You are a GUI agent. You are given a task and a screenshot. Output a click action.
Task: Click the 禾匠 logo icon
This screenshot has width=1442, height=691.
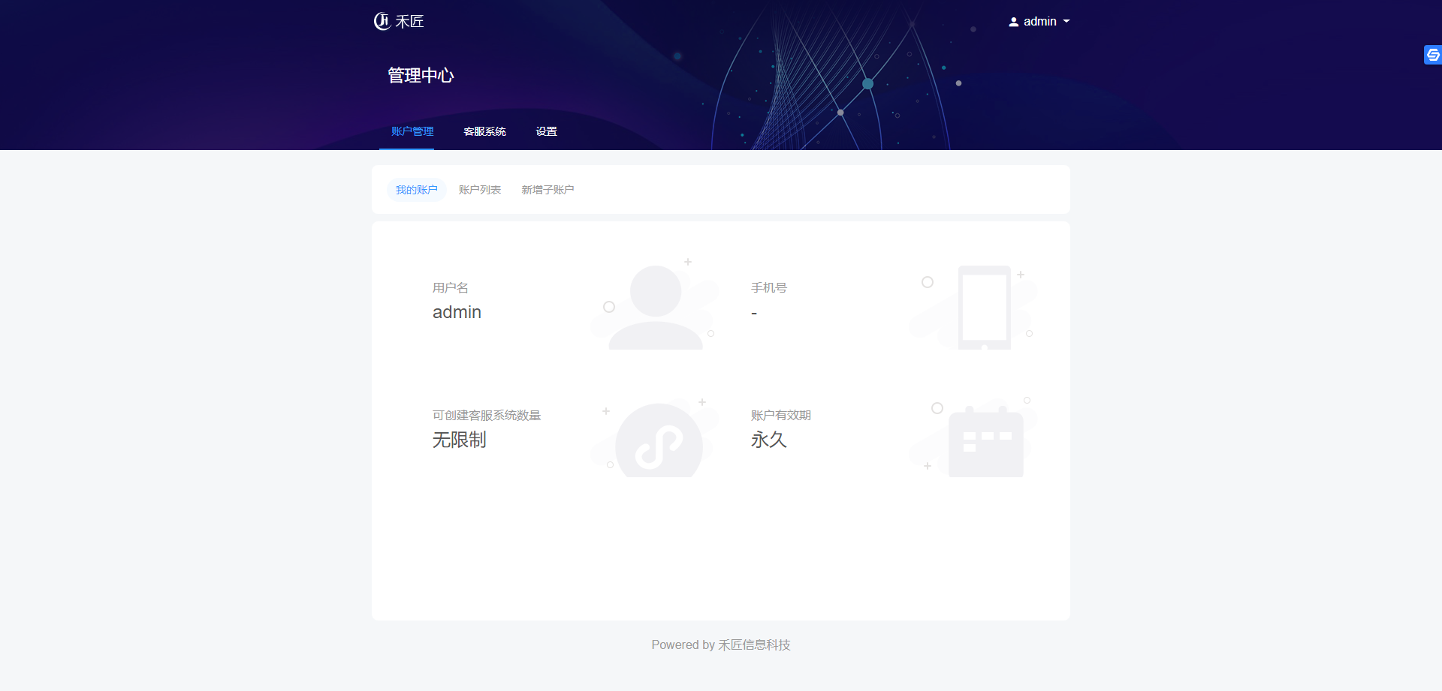coord(382,21)
